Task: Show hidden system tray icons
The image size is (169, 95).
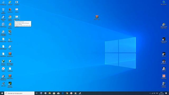Action: point(150,93)
